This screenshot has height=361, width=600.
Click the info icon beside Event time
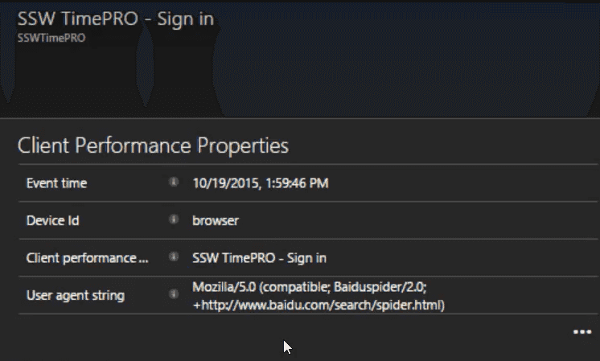click(173, 183)
